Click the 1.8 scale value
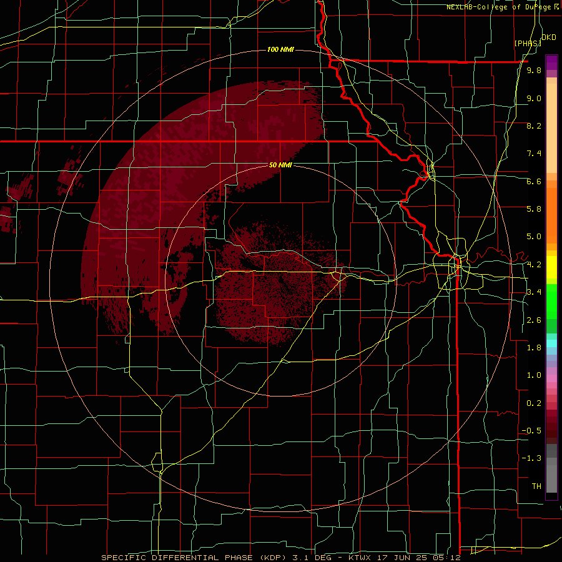Viewport: 562px width, 562px height. [x=534, y=348]
